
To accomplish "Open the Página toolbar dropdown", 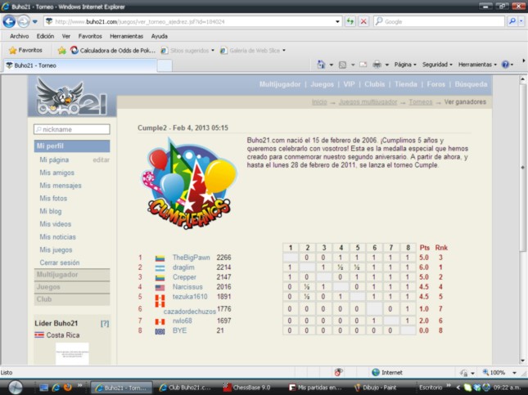I will (405, 65).
